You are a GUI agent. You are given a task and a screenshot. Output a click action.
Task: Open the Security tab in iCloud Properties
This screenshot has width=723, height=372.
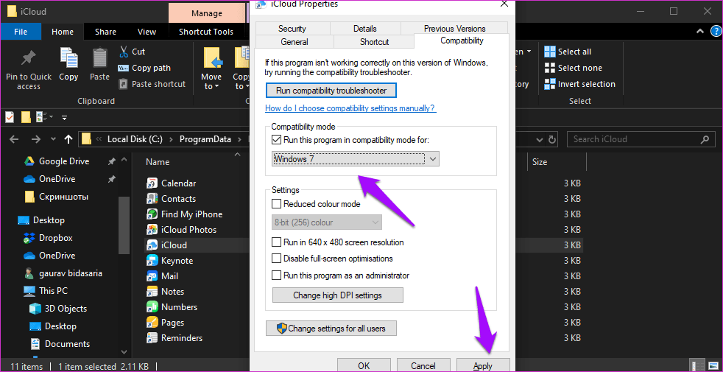(x=292, y=29)
